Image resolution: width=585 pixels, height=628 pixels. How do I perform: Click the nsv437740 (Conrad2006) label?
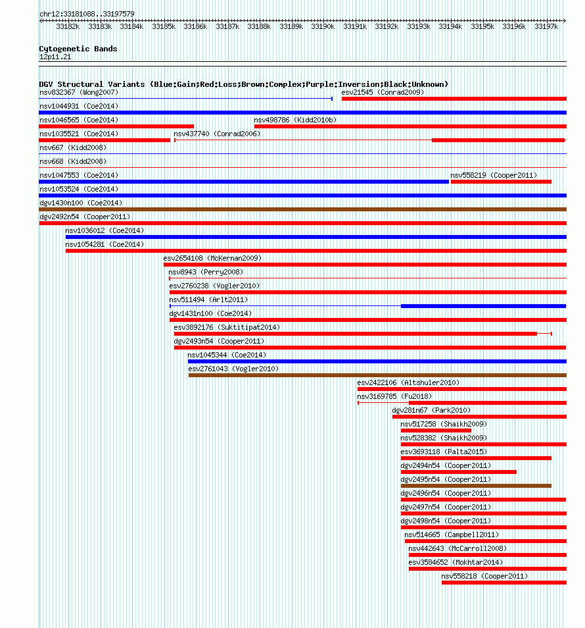pyautogui.click(x=217, y=134)
